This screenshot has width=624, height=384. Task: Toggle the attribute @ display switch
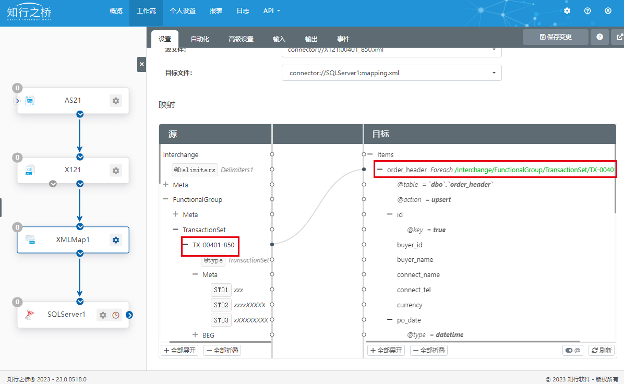coord(573,350)
